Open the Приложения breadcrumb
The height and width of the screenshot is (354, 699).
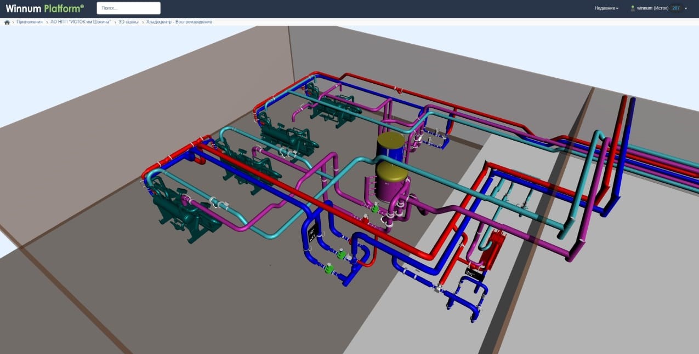30,22
